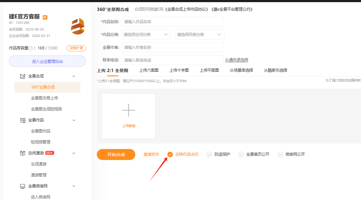Click the member badge next to 建E官方客服
Image resolution: width=361 pixels, height=200 pixels.
point(45,17)
